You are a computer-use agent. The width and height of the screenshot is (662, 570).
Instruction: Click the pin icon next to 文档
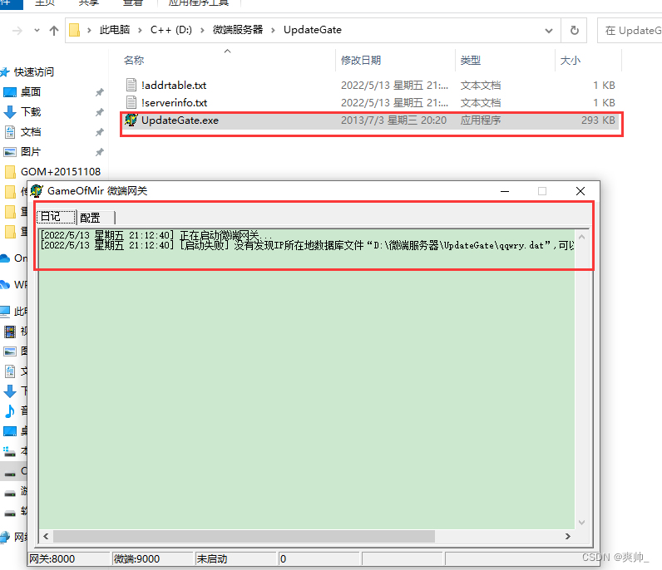[x=100, y=132]
